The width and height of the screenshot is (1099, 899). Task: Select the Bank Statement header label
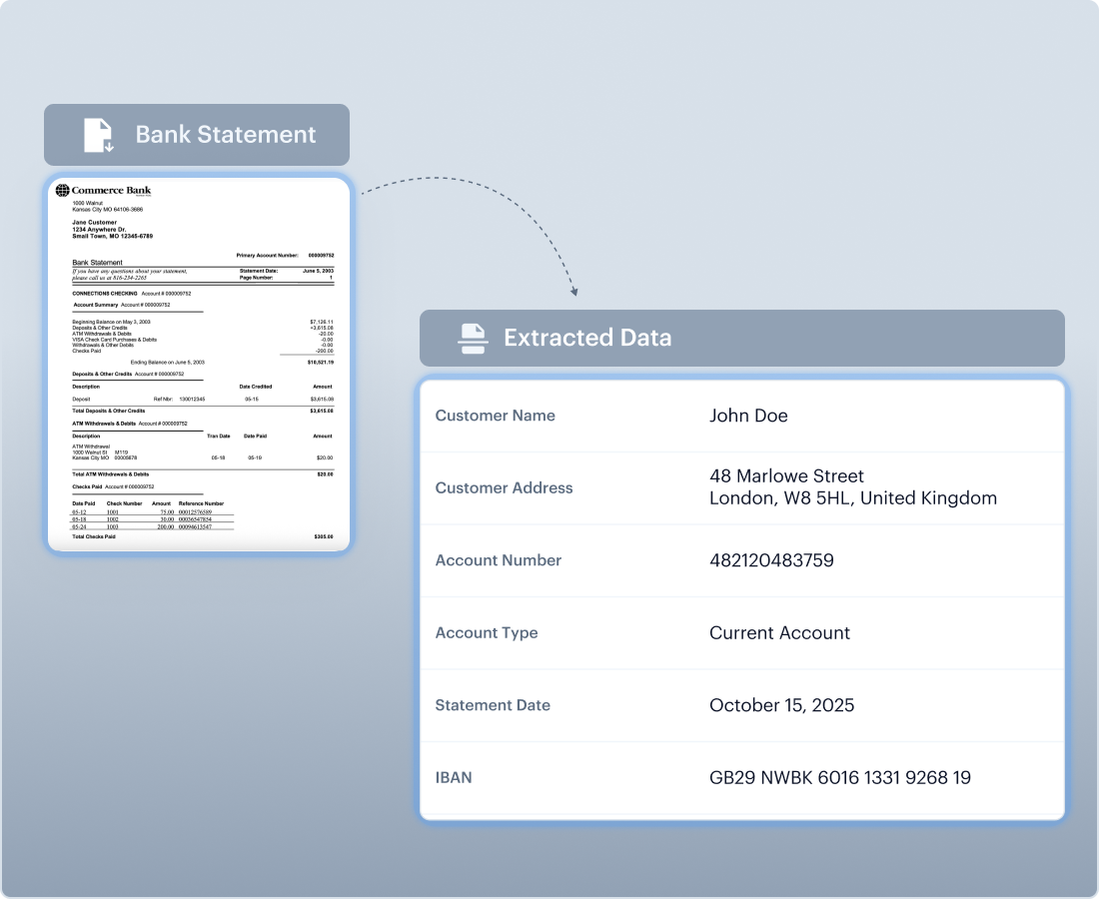(225, 135)
